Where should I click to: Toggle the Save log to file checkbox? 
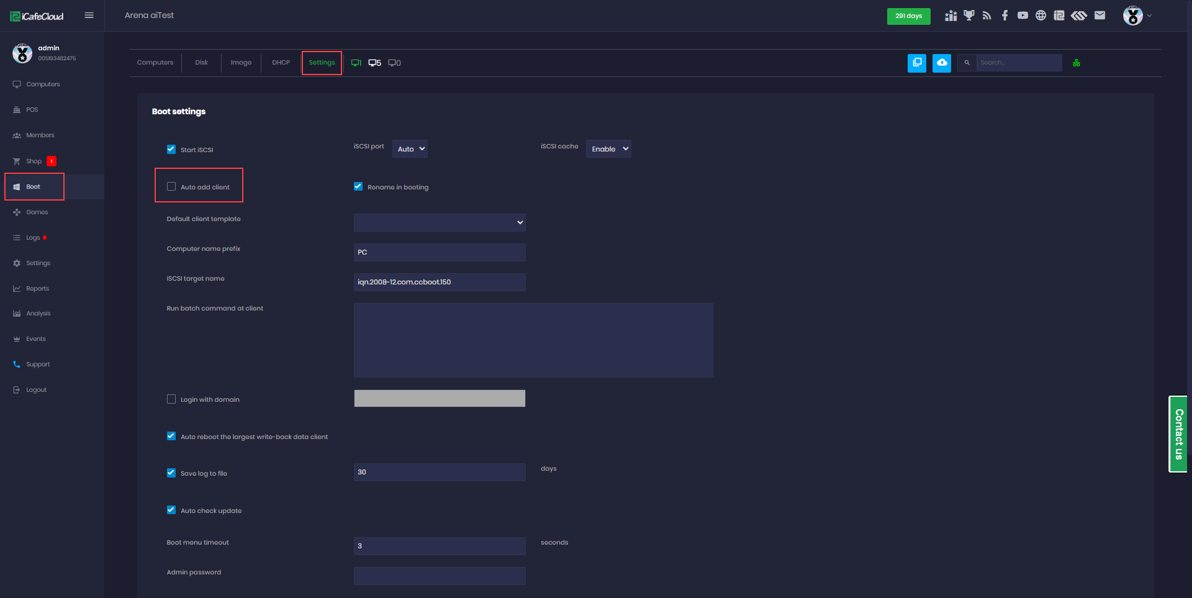pos(171,473)
